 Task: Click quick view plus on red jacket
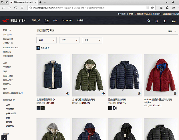coord(175,93)
